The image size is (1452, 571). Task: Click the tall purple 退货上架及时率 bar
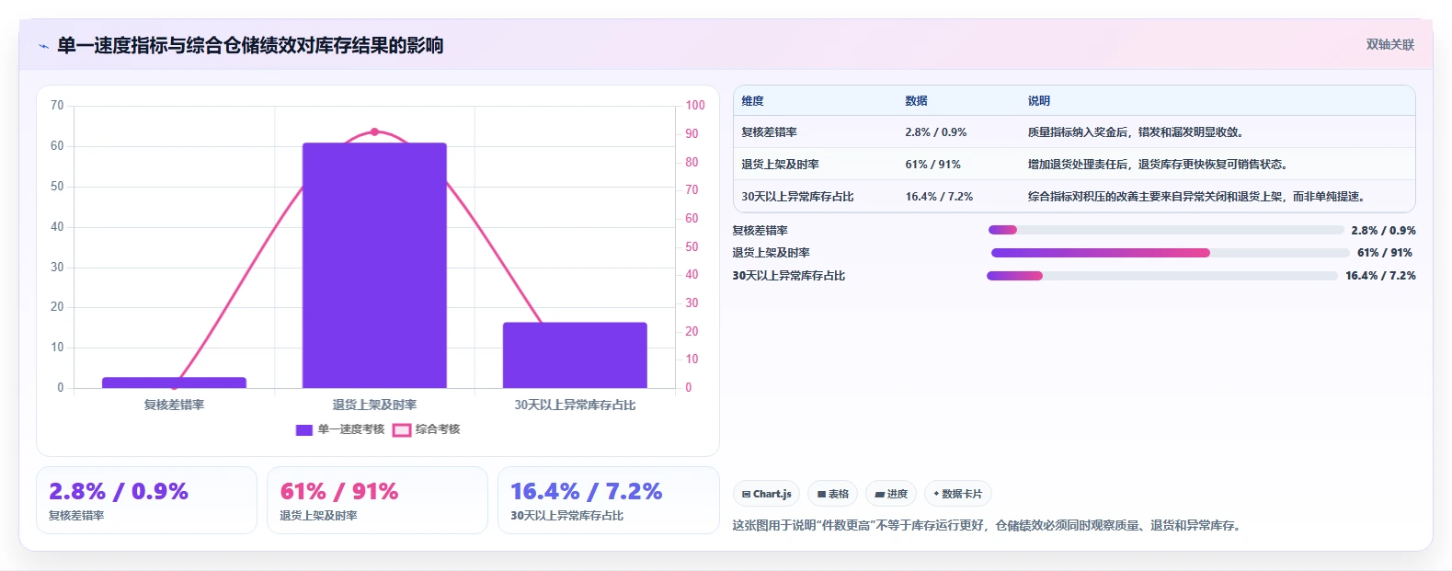tap(374, 266)
